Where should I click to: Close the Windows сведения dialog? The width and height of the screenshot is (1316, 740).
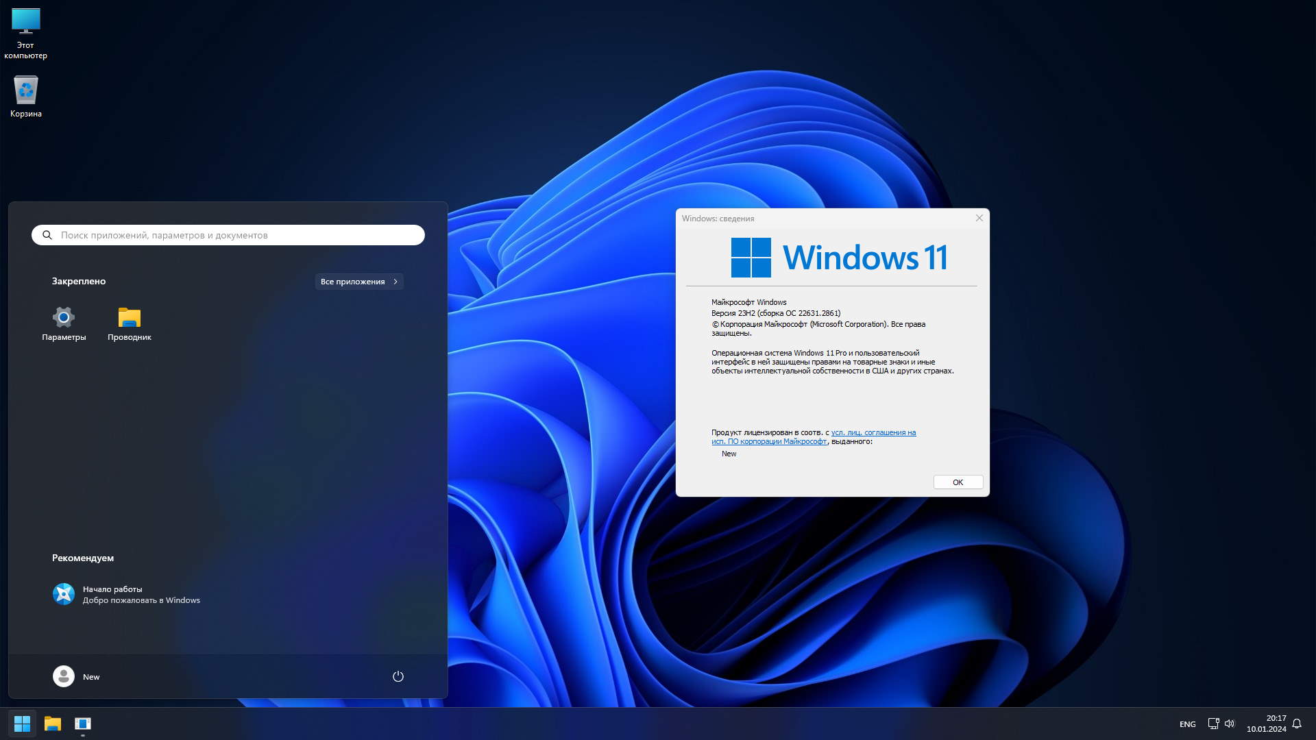click(979, 218)
